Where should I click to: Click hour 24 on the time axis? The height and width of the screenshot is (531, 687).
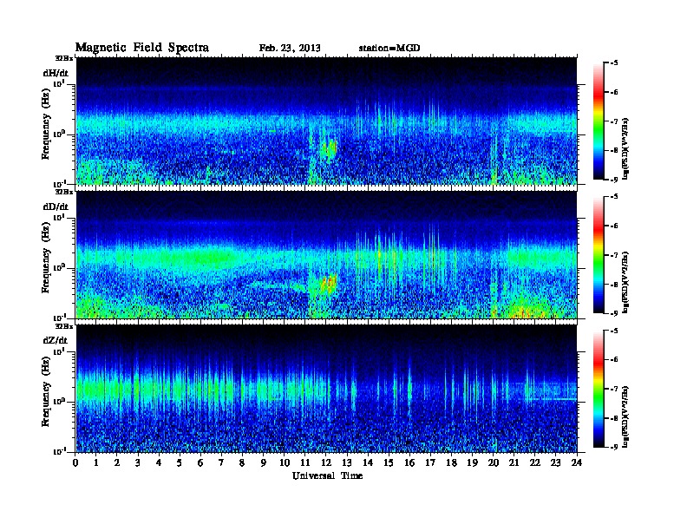click(577, 462)
